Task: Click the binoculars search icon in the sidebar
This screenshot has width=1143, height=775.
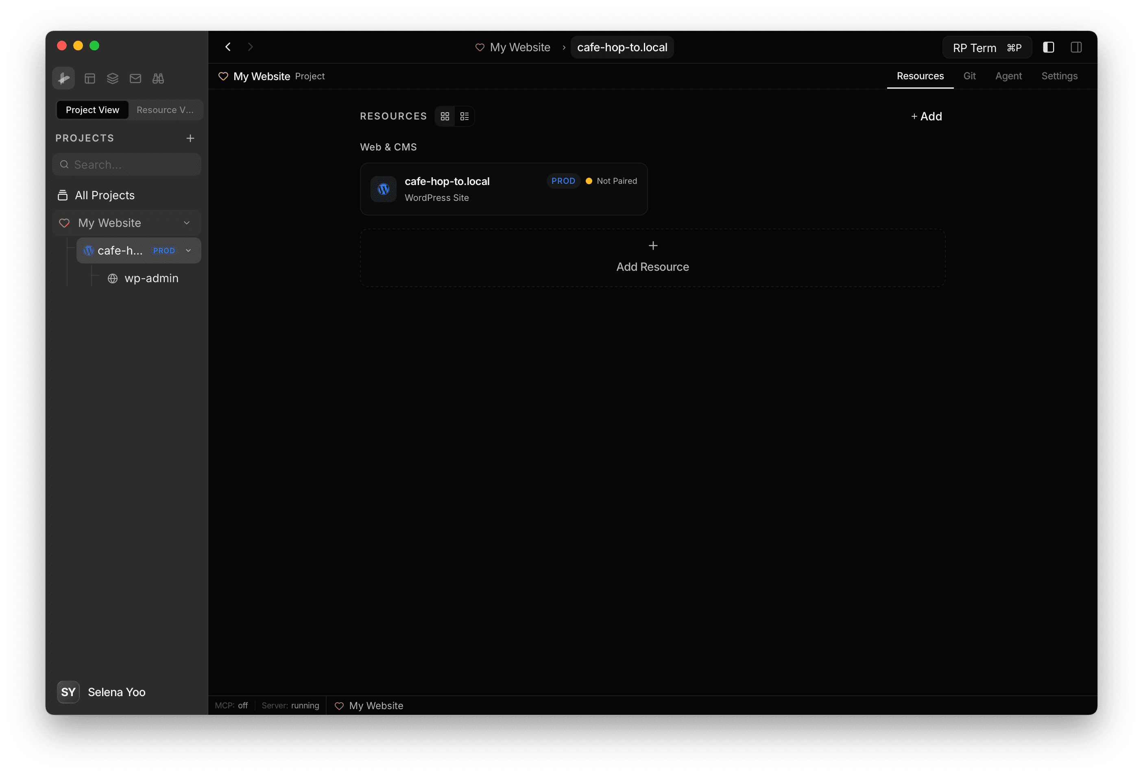Action: (158, 78)
